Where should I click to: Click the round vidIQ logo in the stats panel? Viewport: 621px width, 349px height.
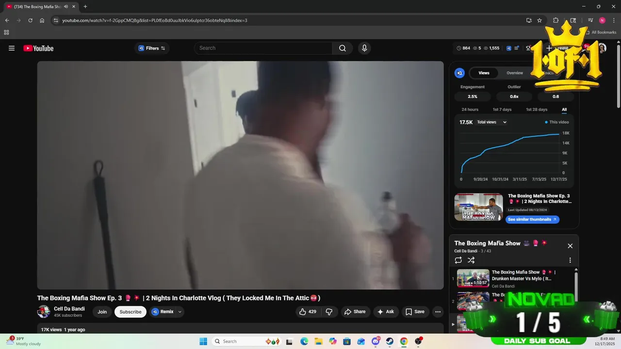click(459, 73)
